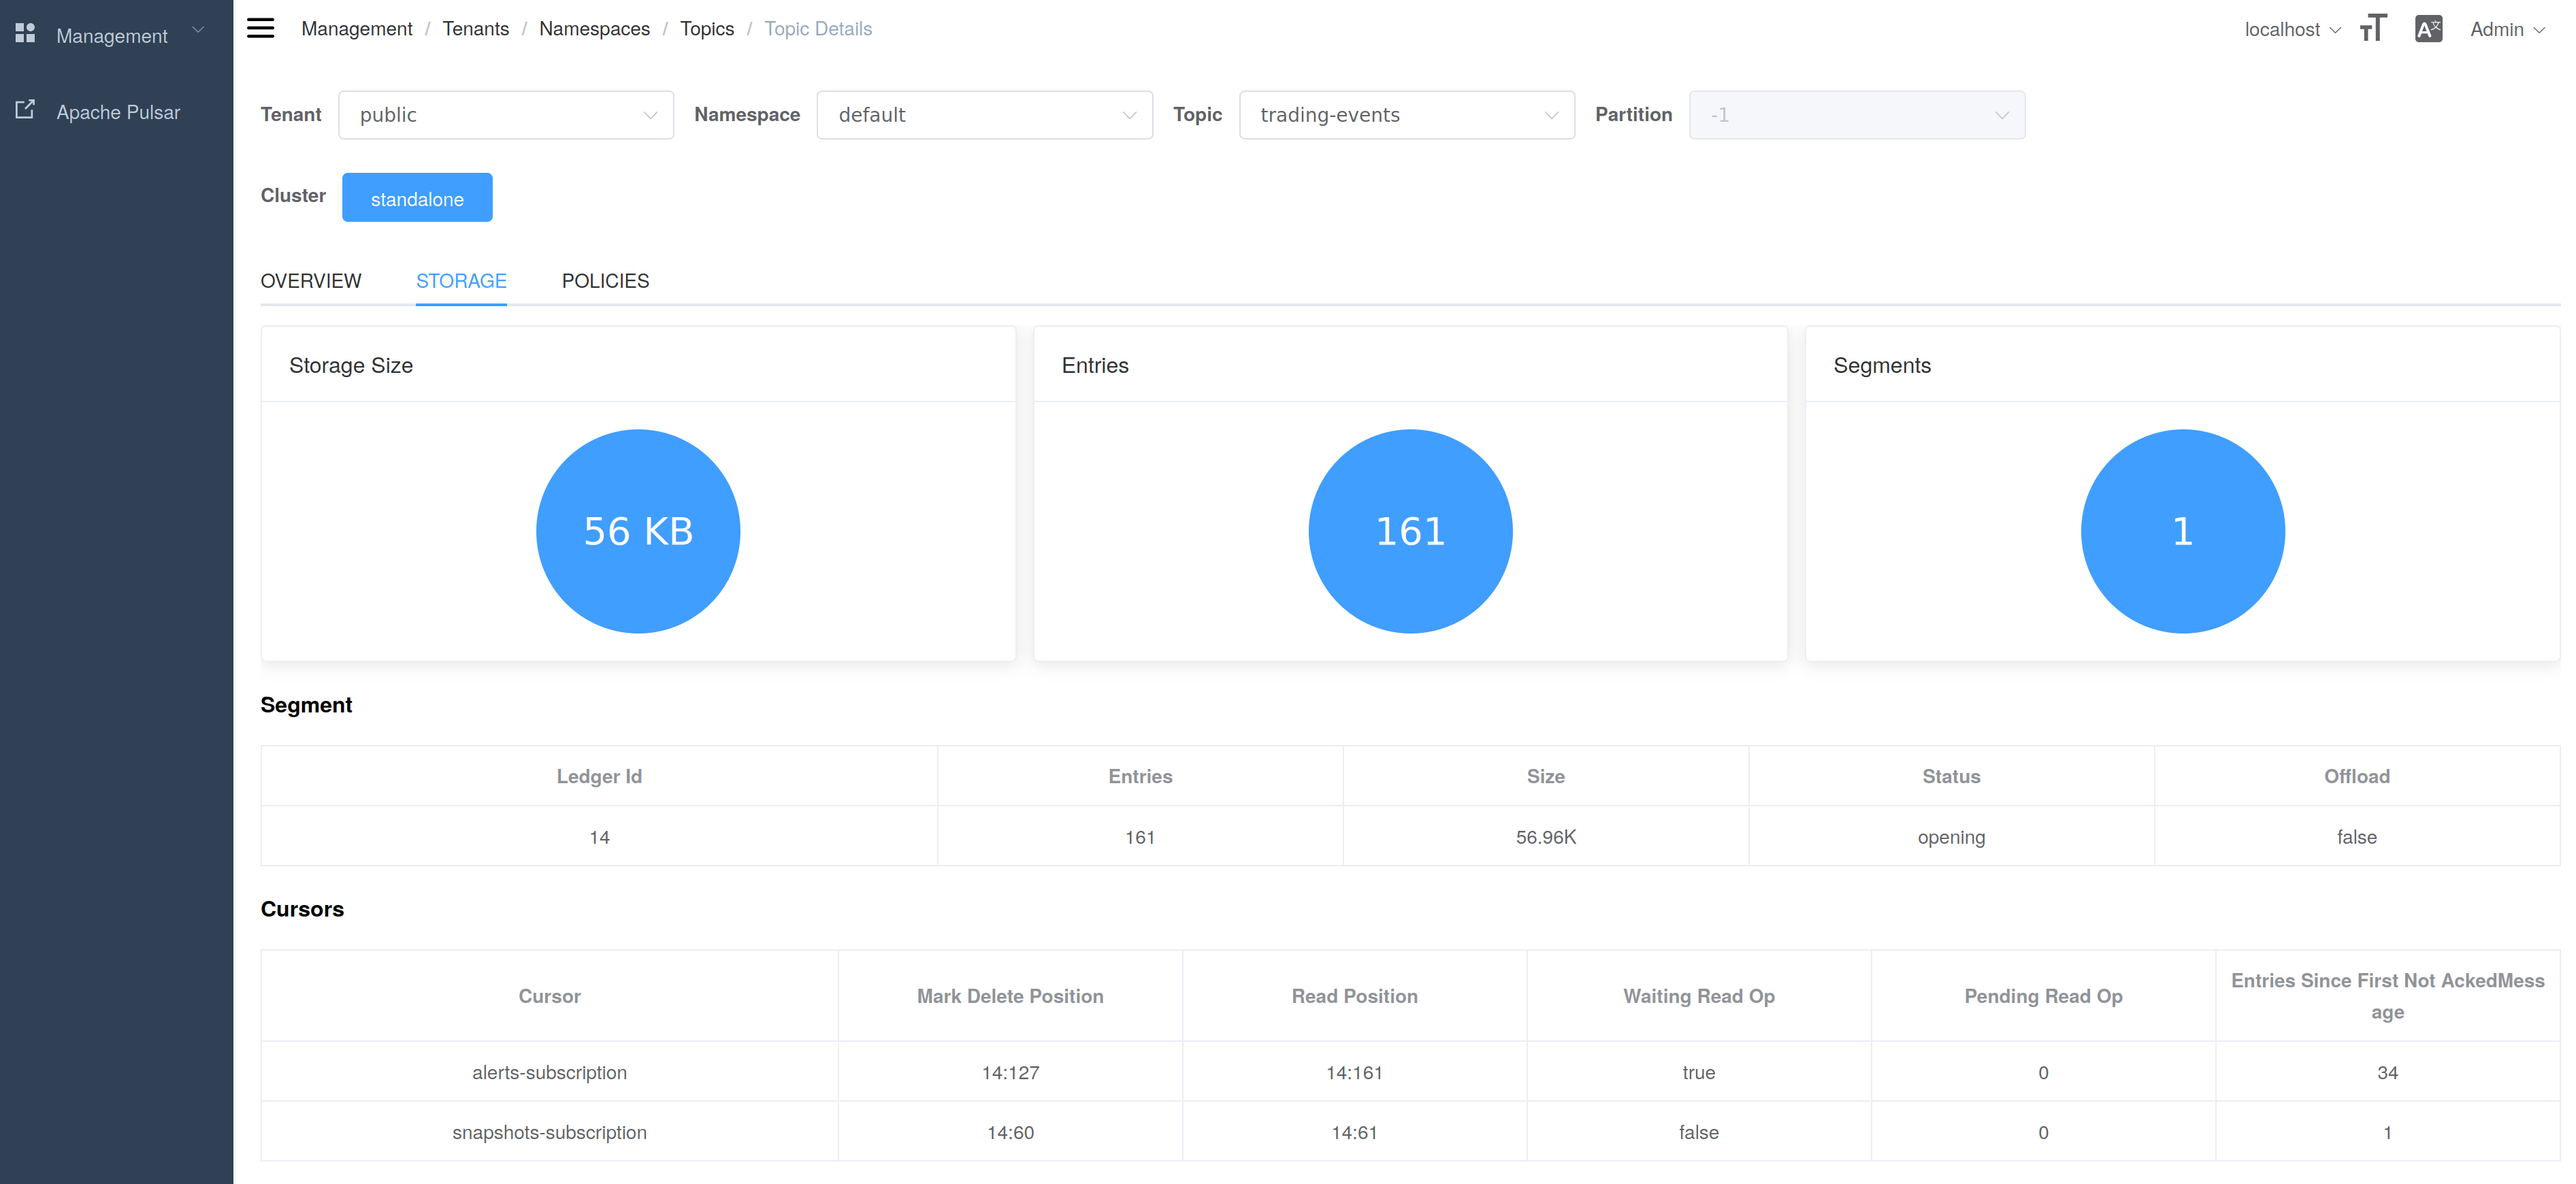The image size is (2576, 1184).
Task: Switch to the OVERVIEW tab
Action: point(311,281)
